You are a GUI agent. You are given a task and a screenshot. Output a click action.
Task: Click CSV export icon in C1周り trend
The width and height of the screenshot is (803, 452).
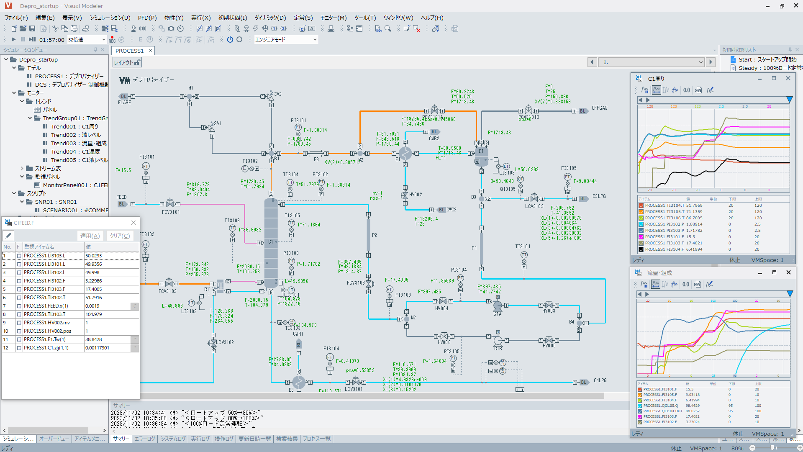[698, 90]
